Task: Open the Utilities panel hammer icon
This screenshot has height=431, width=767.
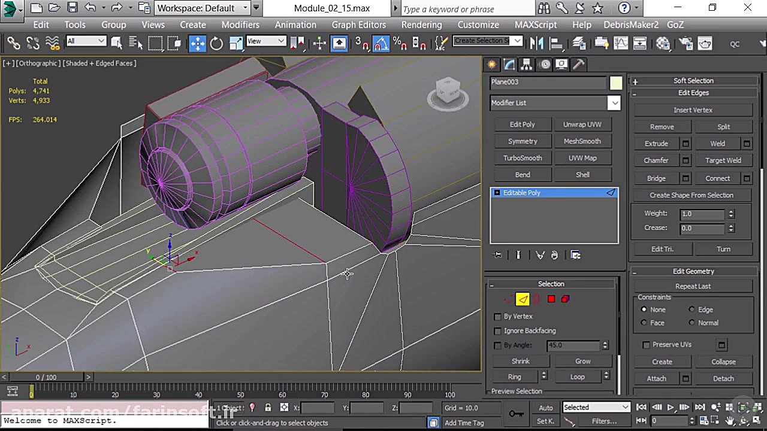Action: [579, 65]
